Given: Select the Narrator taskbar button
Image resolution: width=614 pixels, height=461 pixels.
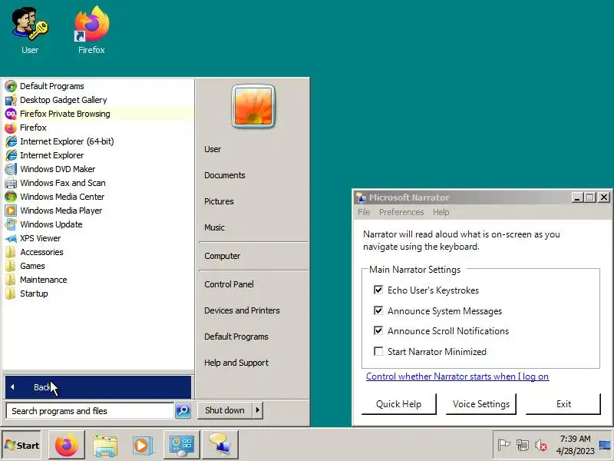Looking at the screenshot, I should pos(220,445).
